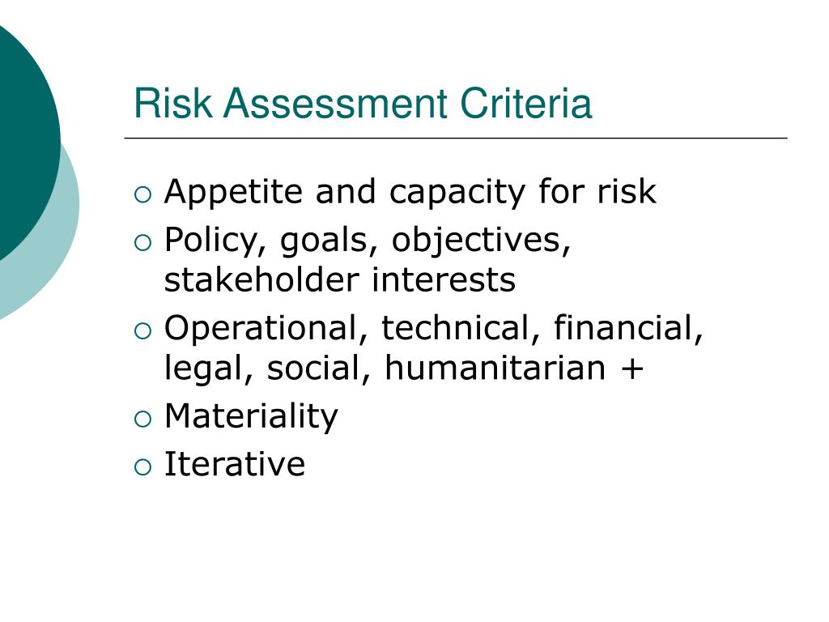
Task: Select the 'Materiality' bullet text
Action: tap(251, 417)
